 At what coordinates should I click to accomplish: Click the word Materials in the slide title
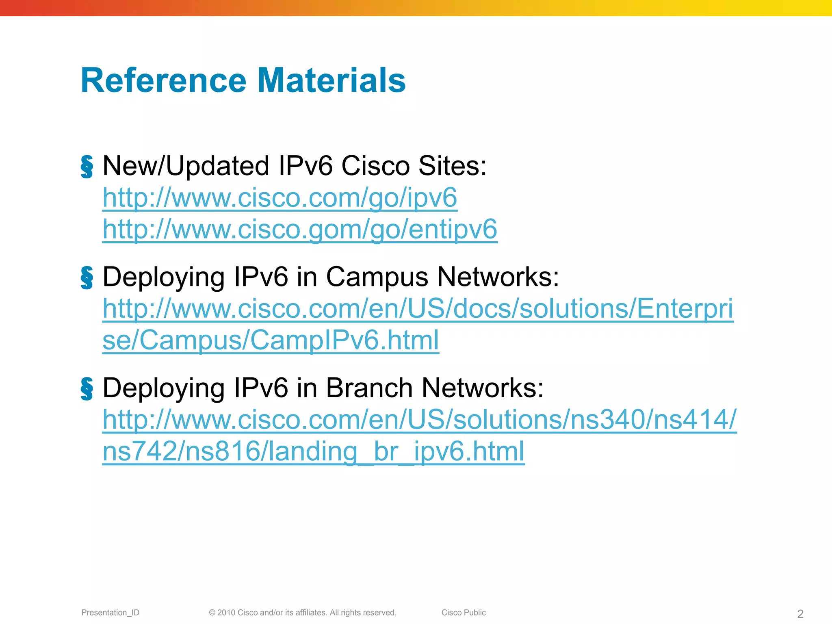click(x=331, y=80)
